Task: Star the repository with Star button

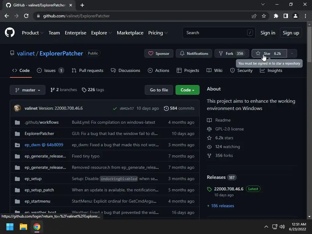Action: pyautogui.click(x=269, y=53)
